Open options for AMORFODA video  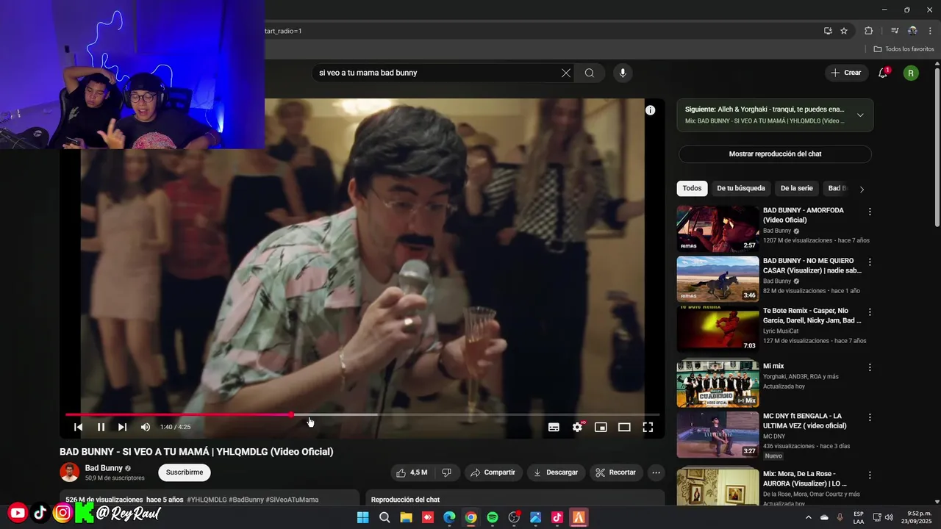pyautogui.click(x=870, y=212)
